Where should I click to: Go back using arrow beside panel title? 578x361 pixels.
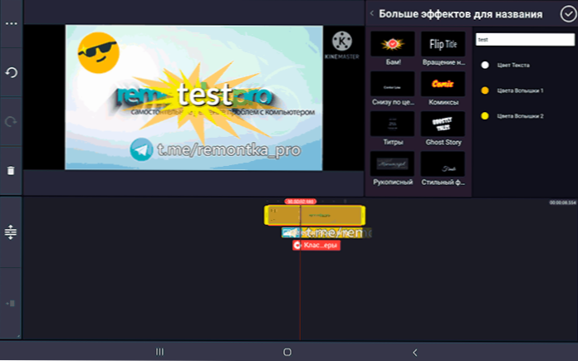click(x=372, y=13)
